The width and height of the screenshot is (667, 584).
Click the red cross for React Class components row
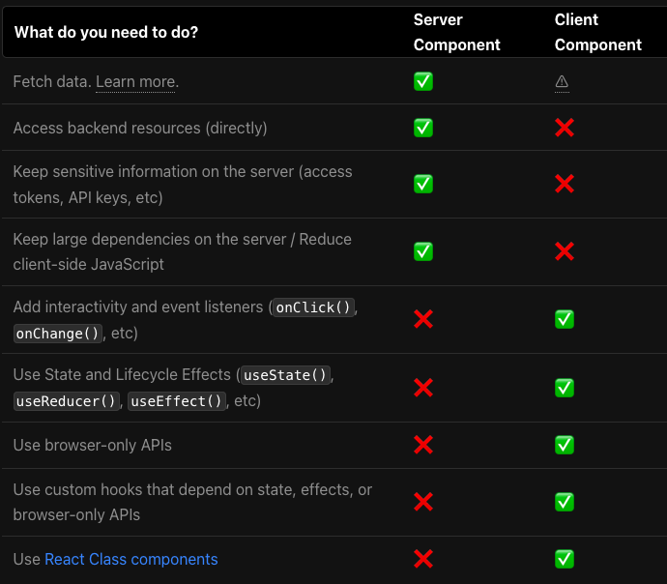tap(423, 559)
